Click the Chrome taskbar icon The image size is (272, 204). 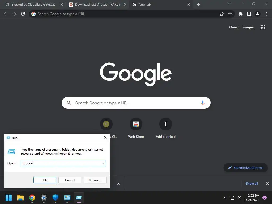32,198
